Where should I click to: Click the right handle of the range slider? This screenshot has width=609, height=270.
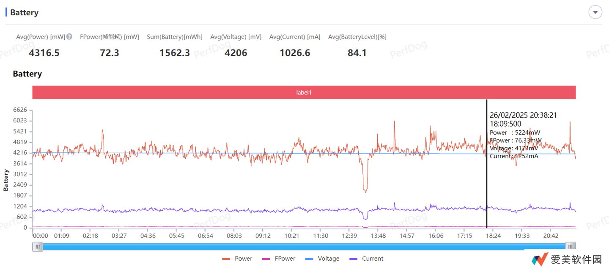click(571, 246)
